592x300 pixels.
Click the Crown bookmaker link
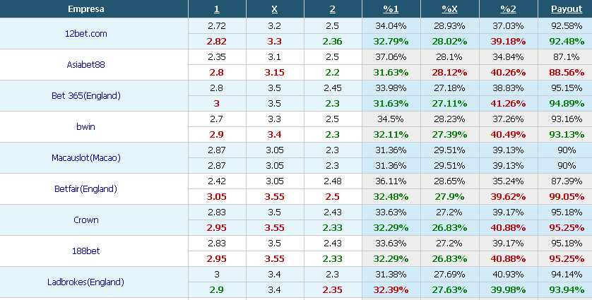coord(85,220)
